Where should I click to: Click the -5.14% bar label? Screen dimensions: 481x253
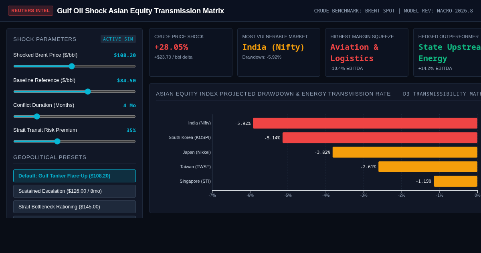tap(272, 138)
